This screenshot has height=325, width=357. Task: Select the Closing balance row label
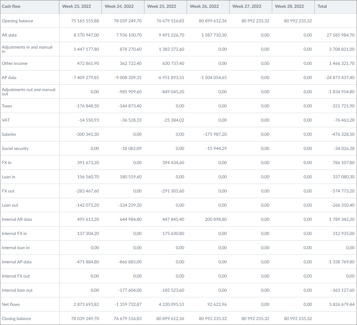pyautogui.click(x=16, y=319)
